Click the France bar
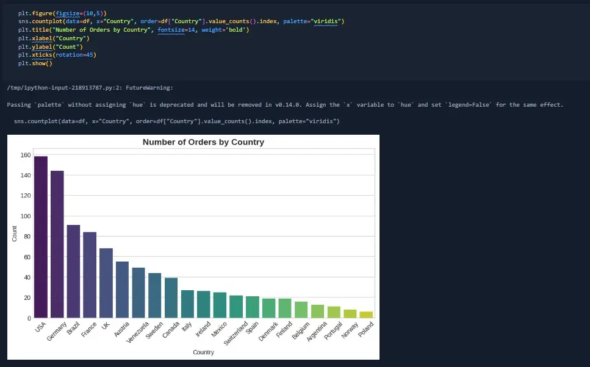The image size is (590, 367). (x=90, y=274)
